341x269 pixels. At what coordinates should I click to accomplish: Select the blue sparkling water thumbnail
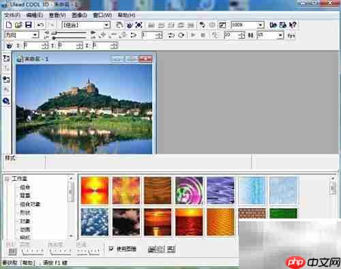click(x=95, y=222)
